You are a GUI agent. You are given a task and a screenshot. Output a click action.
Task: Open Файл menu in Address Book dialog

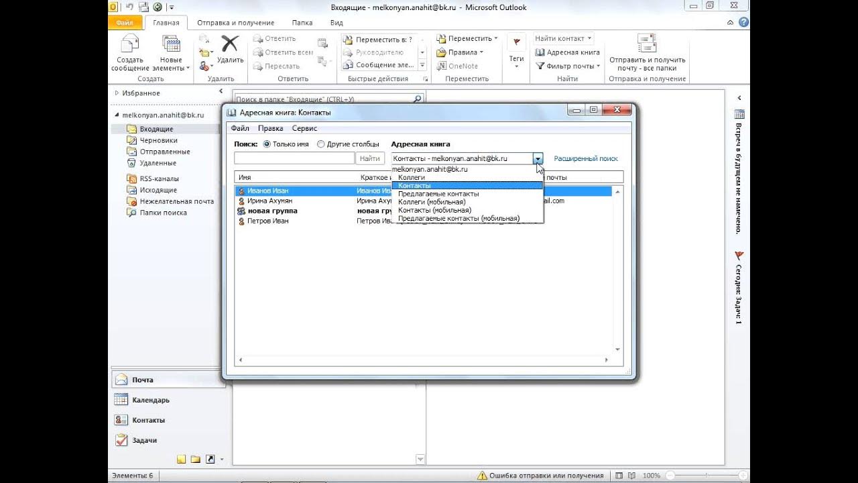click(x=240, y=128)
